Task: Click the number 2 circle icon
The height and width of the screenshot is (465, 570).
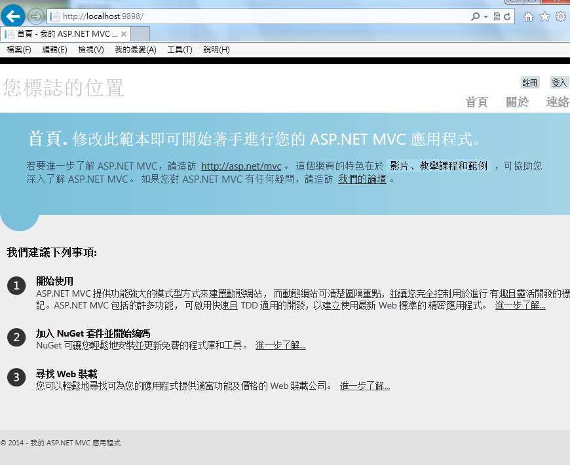Action: click(x=16, y=337)
